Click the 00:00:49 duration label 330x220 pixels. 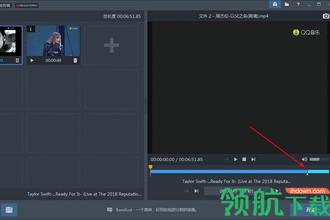pyautogui.click(x=53, y=61)
